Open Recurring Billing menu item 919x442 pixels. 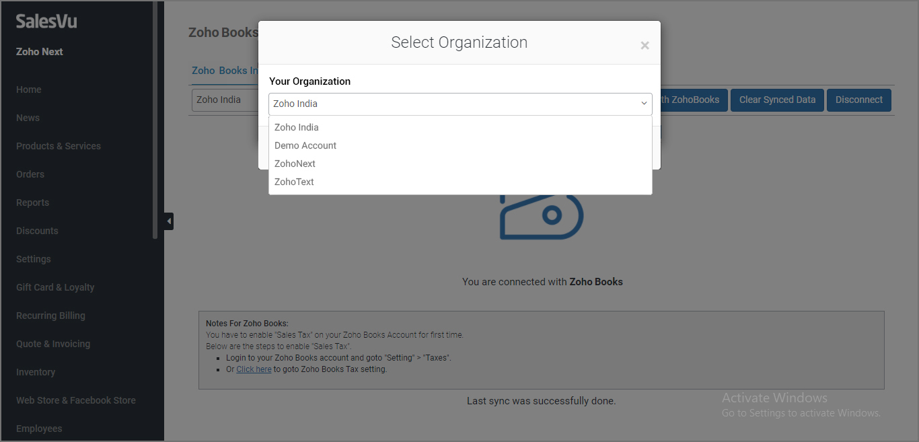click(50, 316)
